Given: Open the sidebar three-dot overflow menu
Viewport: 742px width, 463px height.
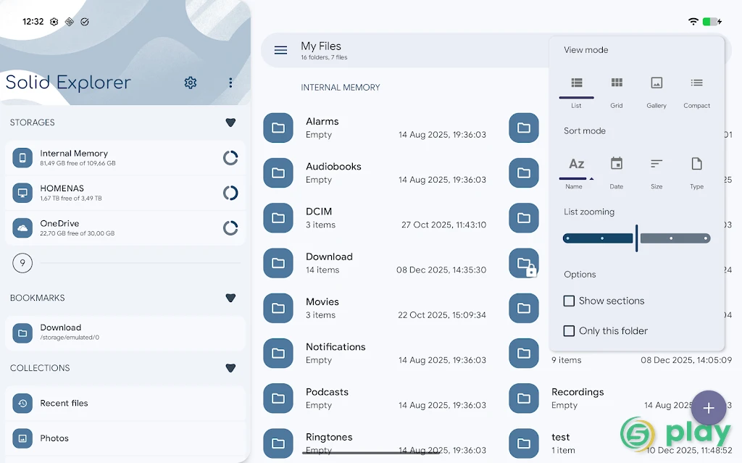Looking at the screenshot, I should click(x=230, y=83).
